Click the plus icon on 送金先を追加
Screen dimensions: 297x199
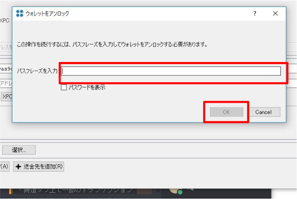tap(18, 167)
